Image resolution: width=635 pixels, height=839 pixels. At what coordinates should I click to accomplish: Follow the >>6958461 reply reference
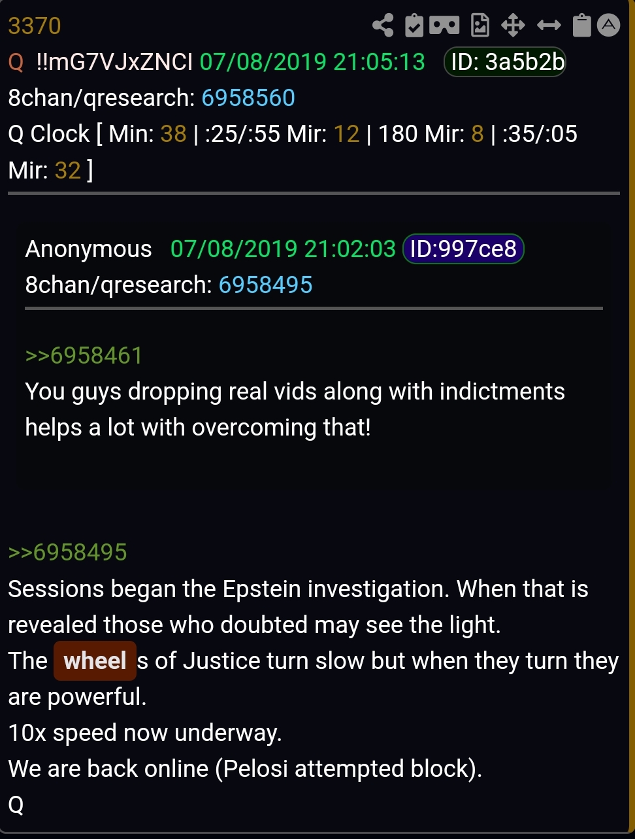coord(84,355)
